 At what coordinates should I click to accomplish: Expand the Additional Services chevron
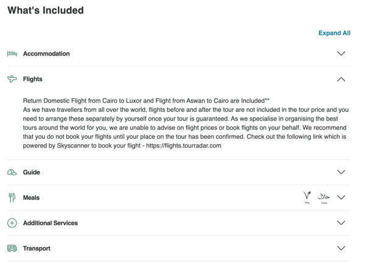coord(341,223)
